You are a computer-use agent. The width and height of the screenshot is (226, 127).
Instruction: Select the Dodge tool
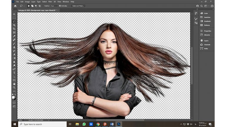pyautogui.click(x=14, y=66)
